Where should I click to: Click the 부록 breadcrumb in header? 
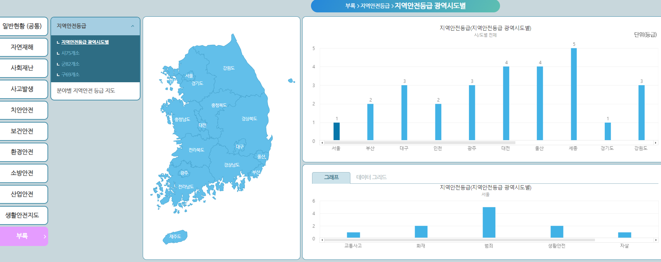tap(350, 6)
